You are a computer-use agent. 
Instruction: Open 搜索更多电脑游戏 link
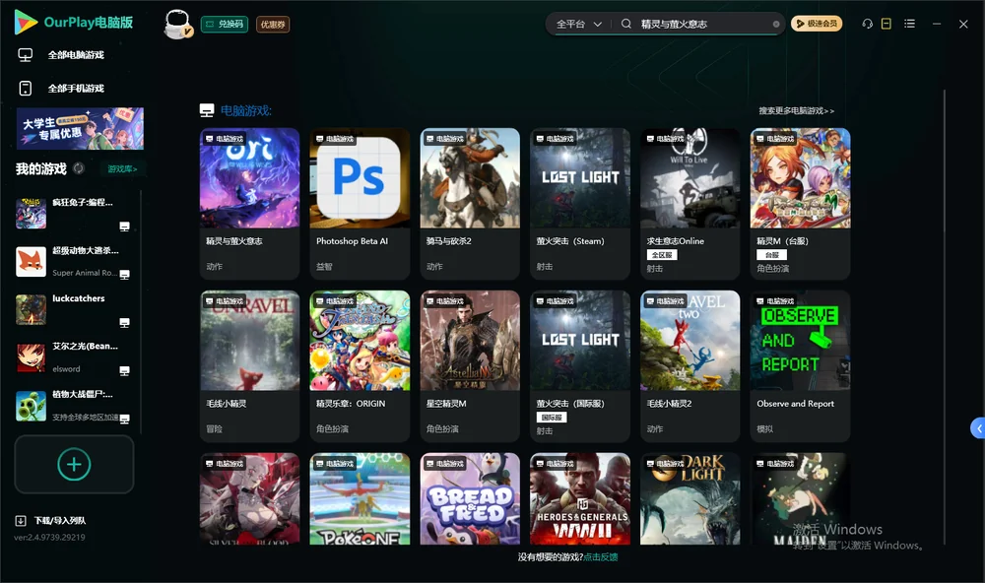[x=796, y=110]
